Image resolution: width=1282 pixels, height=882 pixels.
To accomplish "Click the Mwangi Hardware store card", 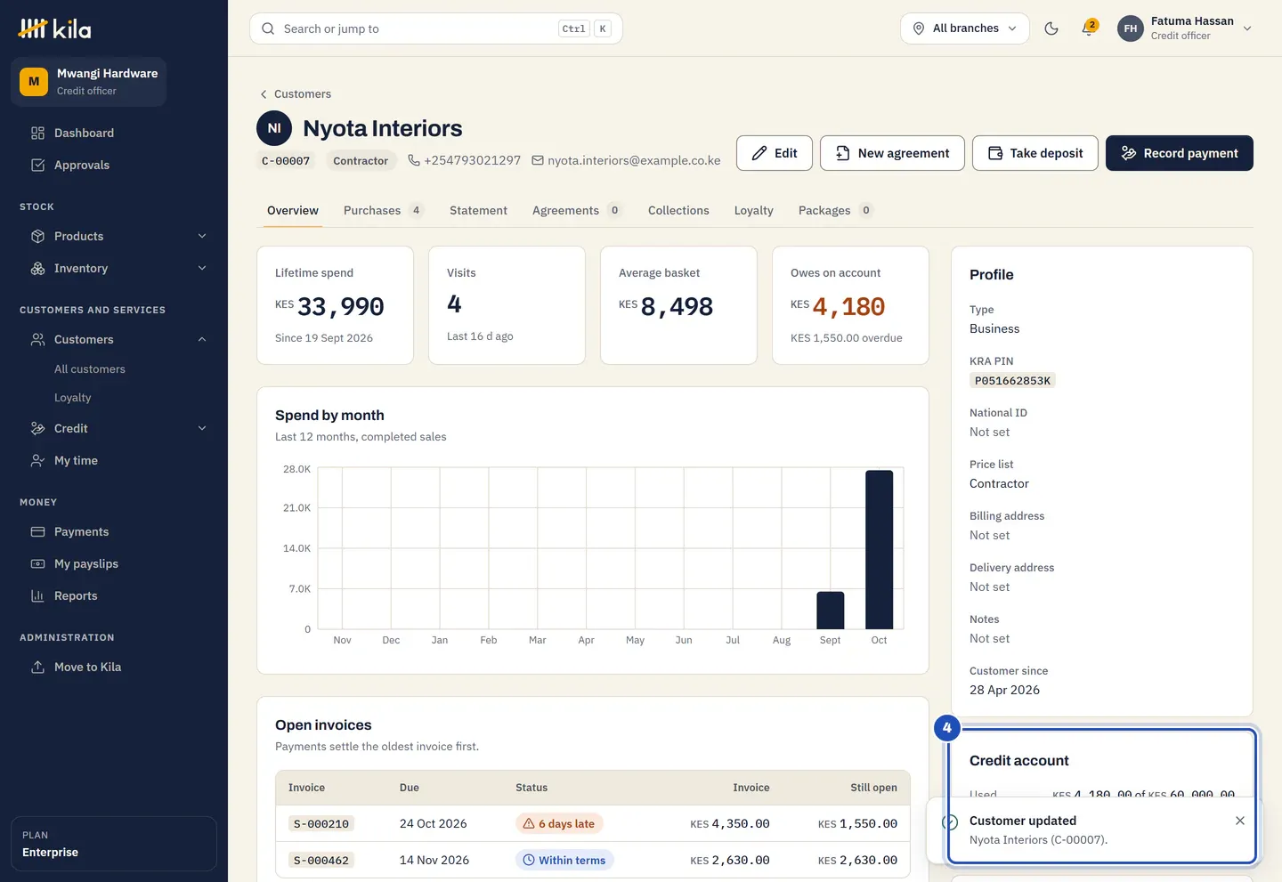I will tap(89, 82).
